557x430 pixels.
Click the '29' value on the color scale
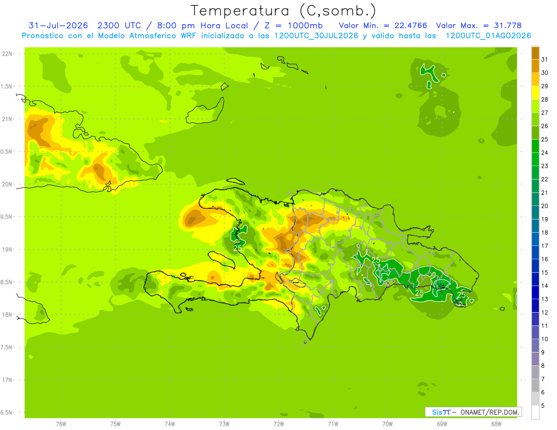(x=545, y=86)
